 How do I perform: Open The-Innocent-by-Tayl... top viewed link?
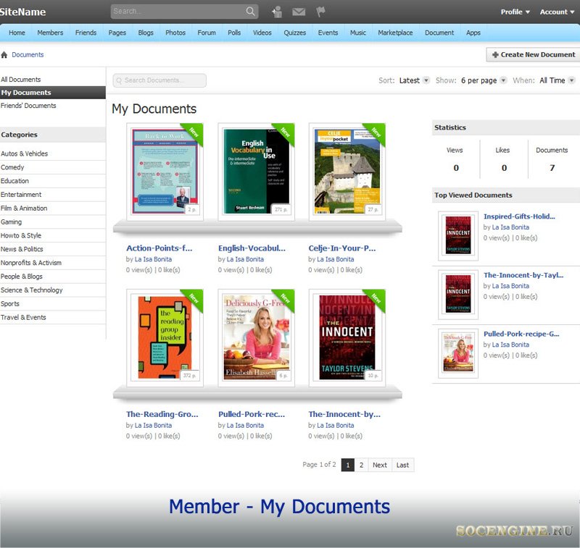pyautogui.click(x=523, y=275)
